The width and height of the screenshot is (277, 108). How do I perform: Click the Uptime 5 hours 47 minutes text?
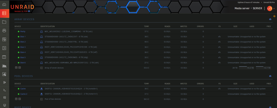tap(249, 2)
